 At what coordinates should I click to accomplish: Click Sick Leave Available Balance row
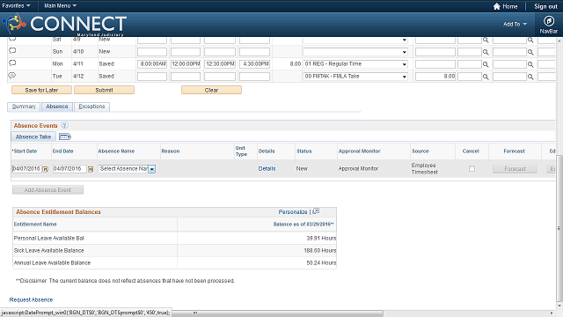(174, 250)
